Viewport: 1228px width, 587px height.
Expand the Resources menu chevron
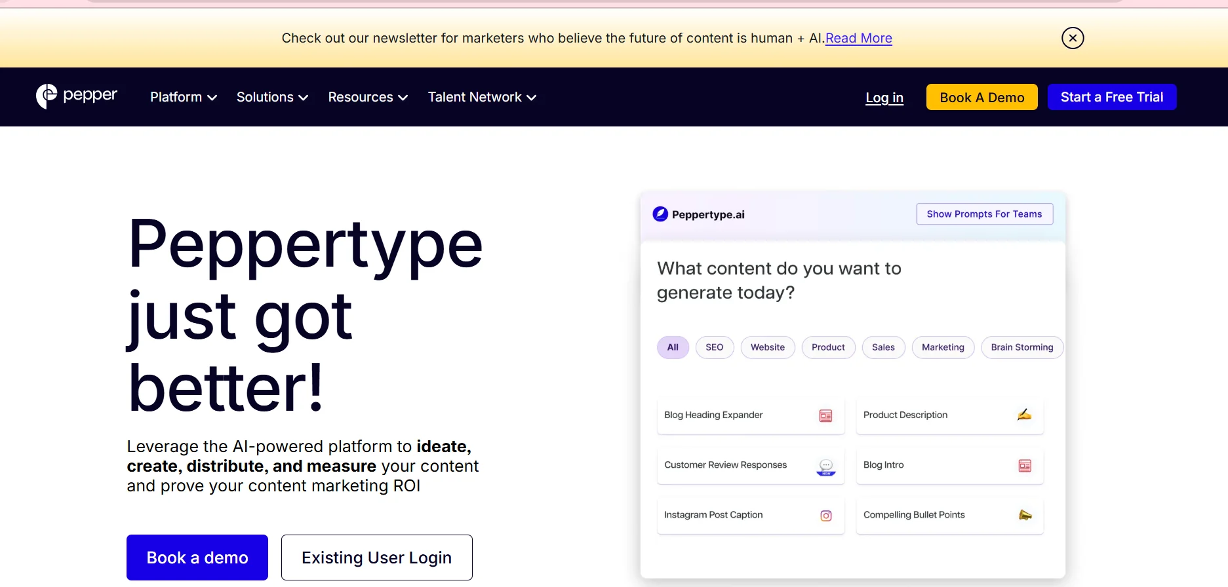403,98
